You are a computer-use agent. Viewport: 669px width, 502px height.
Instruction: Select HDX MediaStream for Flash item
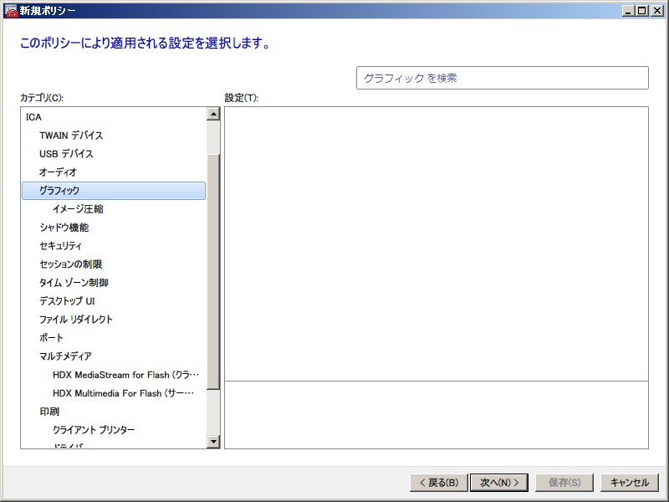click(x=125, y=375)
